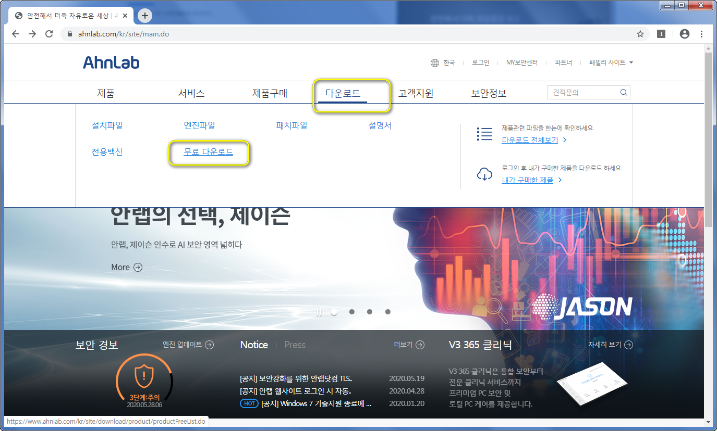
Task: Reload the page with refresh icon
Action: (49, 34)
